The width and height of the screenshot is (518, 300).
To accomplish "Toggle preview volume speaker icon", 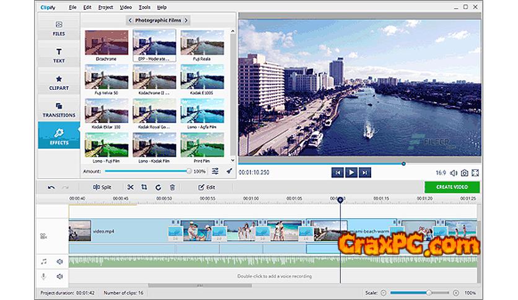I will pos(453,173).
